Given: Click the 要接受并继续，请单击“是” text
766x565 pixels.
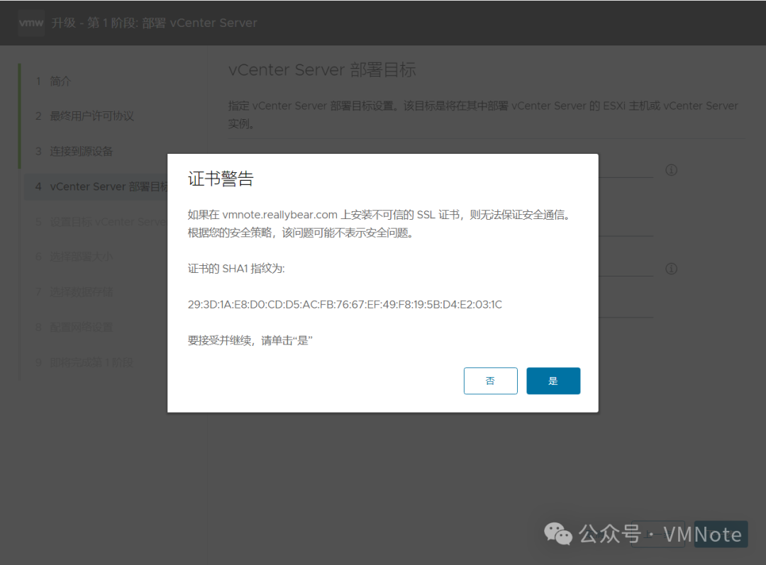Looking at the screenshot, I should (250, 340).
